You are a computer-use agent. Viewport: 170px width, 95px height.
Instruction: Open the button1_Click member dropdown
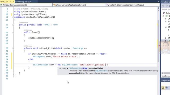133,5
